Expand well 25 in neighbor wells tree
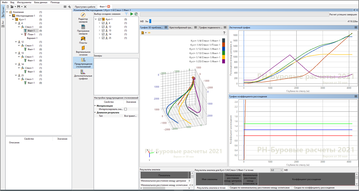This screenshot has width=359, height=191. pos(99,38)
